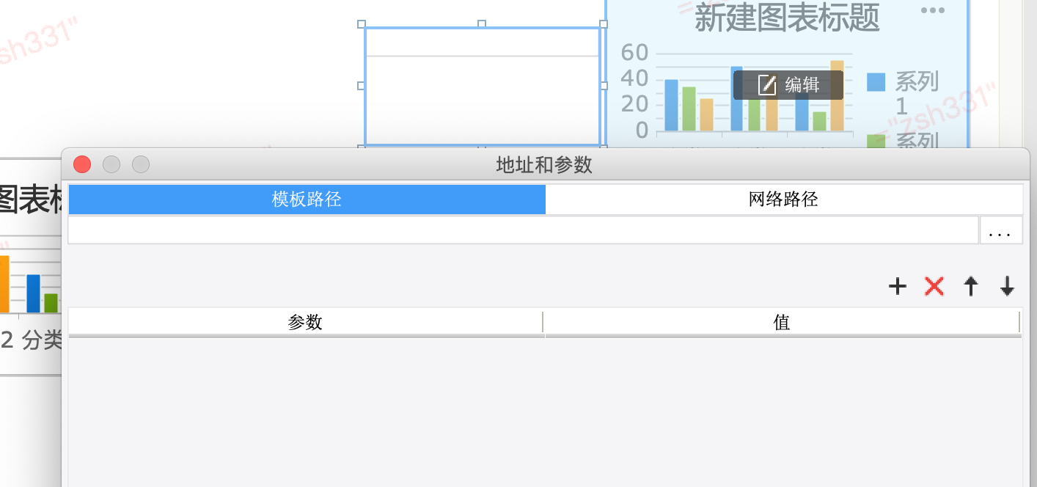The height and width of the screenshot is (487, 1037).
Task: Add a new parameter row with plus icon
Action: (x=898, y=286)
